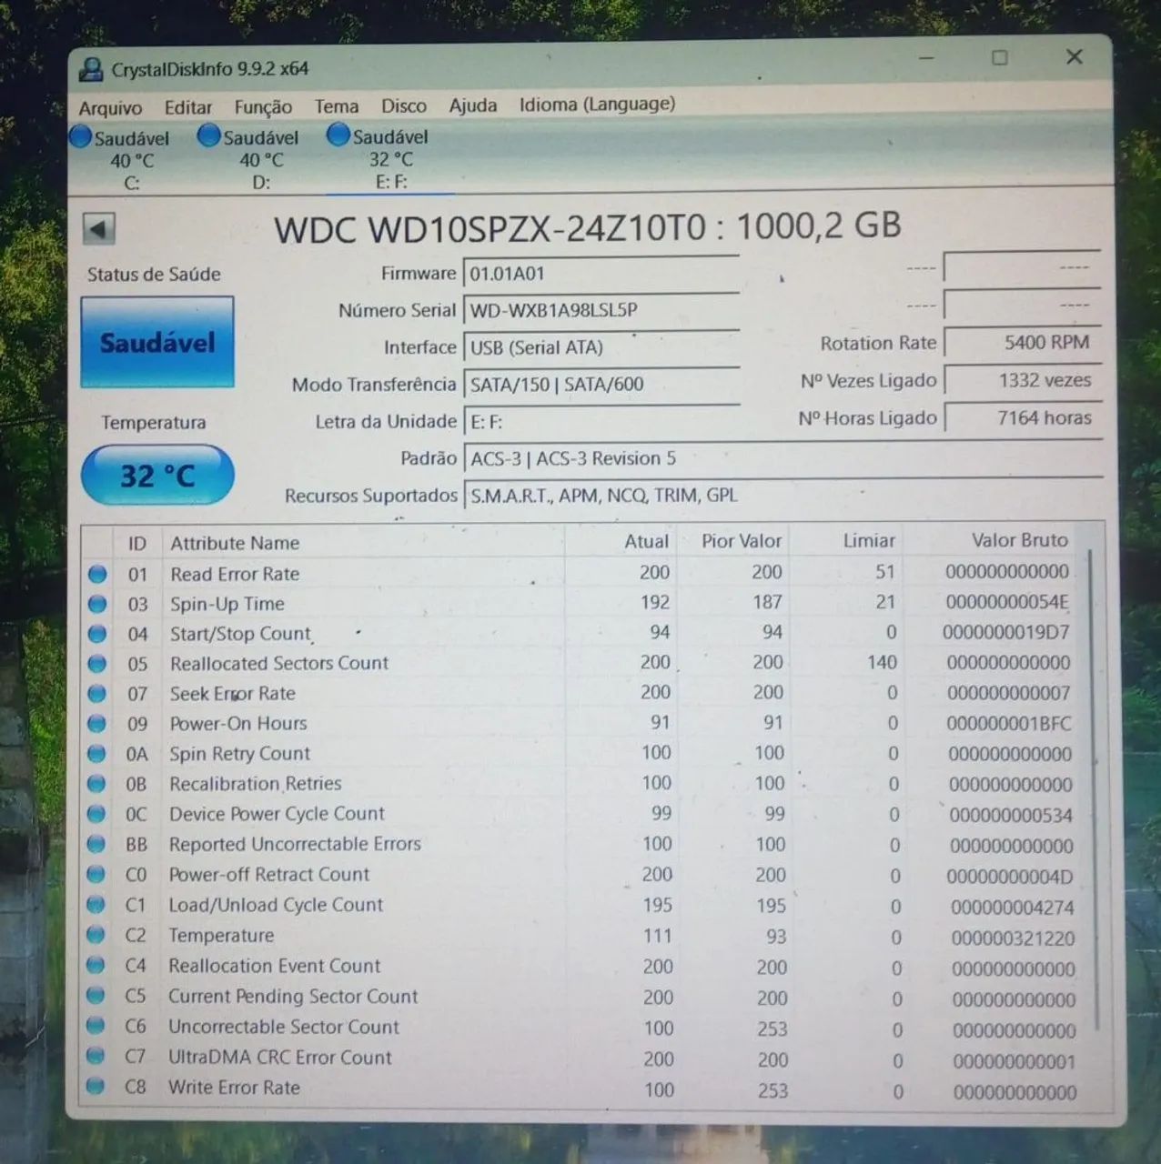This screenshot has height=1164, width=1161.
Task: Click the Nº Vezes Ligado 1332 vezes value
Action: click(x=1023, y=380)
